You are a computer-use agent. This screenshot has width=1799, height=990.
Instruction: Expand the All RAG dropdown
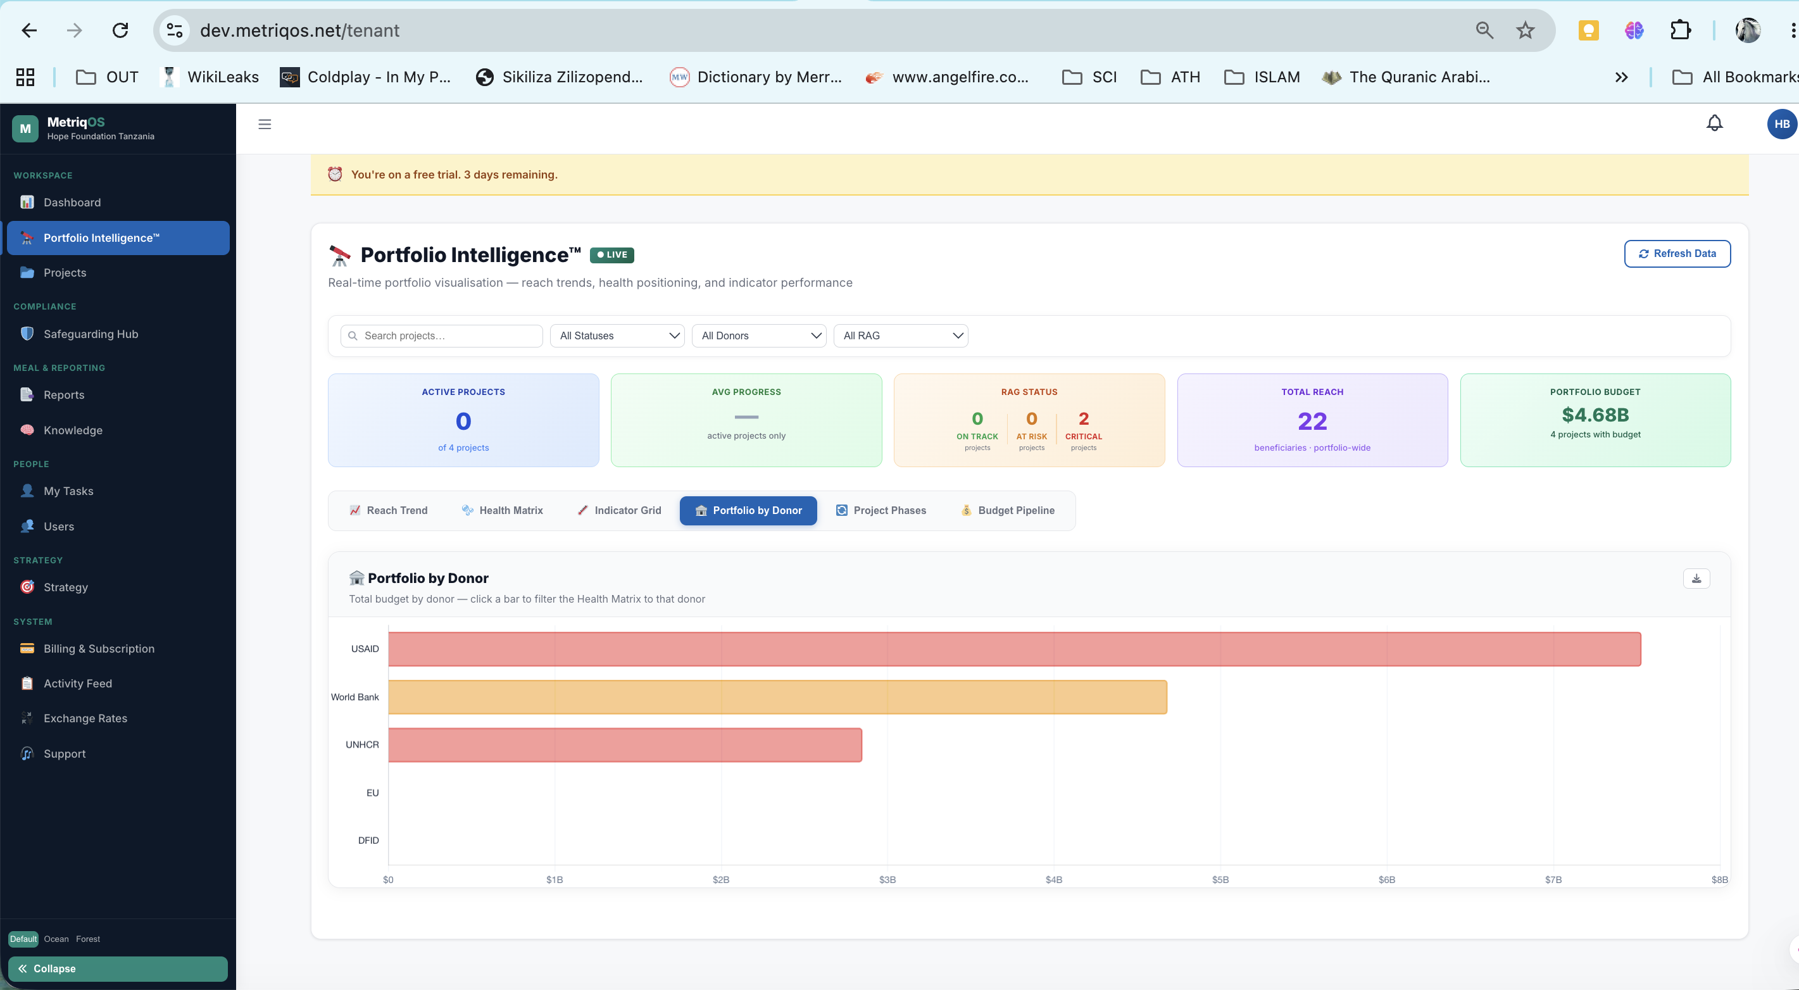tap(901, 336)
